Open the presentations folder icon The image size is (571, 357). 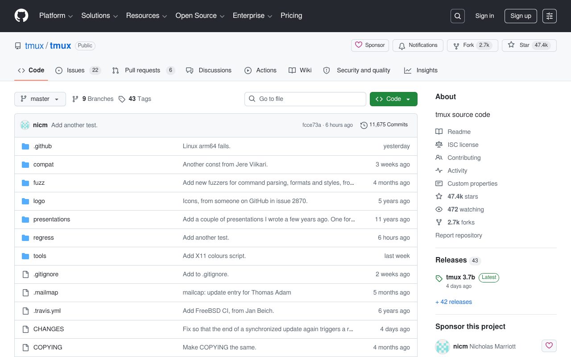click(25, 220)
